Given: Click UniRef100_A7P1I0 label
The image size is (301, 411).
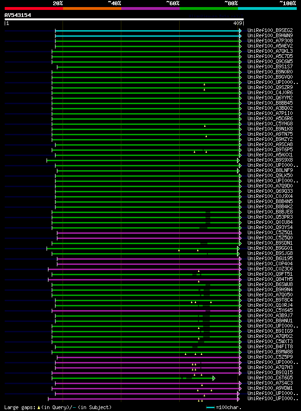Looking at the screenshot, I should pyautogui.click(x=270, y=113).
